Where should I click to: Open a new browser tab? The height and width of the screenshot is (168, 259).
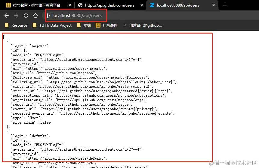coord(225,5)
